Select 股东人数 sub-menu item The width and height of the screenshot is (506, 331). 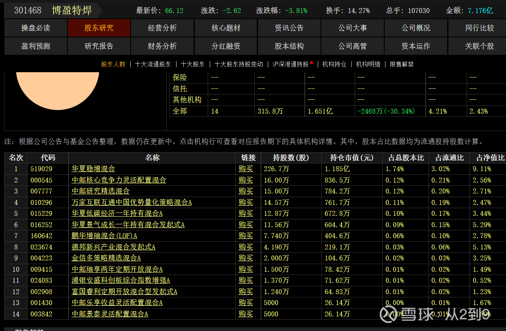click(x=113, y=64)
